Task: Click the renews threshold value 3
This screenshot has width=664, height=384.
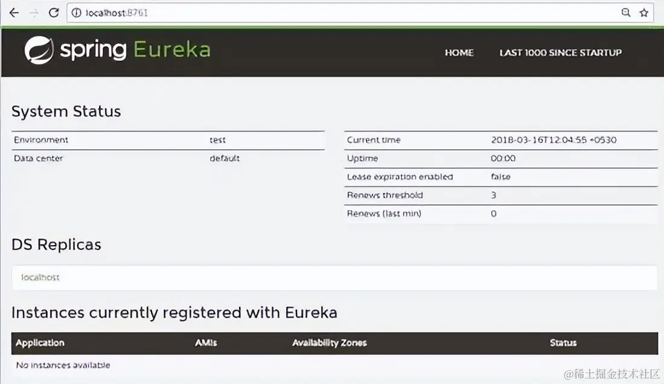Action: coord(493,195)
